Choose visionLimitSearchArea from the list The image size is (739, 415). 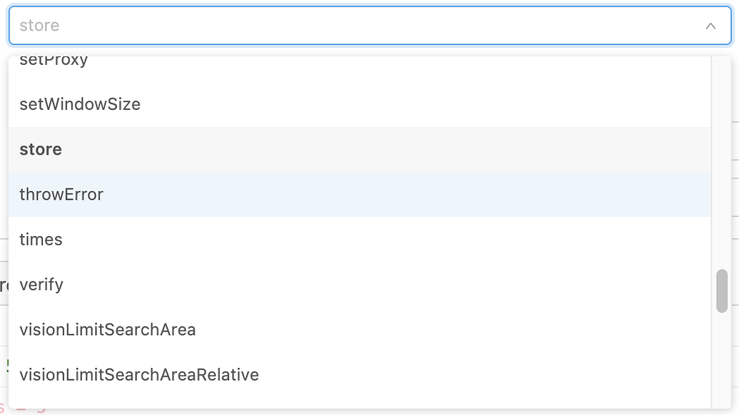108,329
